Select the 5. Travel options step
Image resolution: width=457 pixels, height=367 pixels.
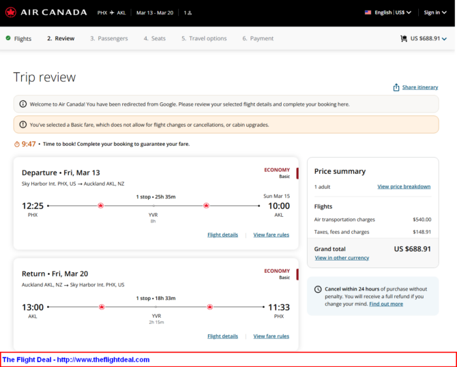pyautogui.click(x=204, y=38)
